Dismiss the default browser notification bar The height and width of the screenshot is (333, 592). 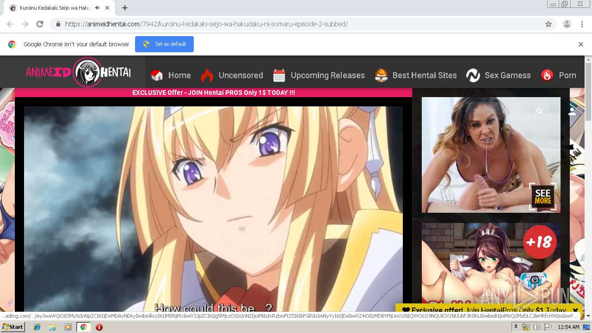(581, 44)
